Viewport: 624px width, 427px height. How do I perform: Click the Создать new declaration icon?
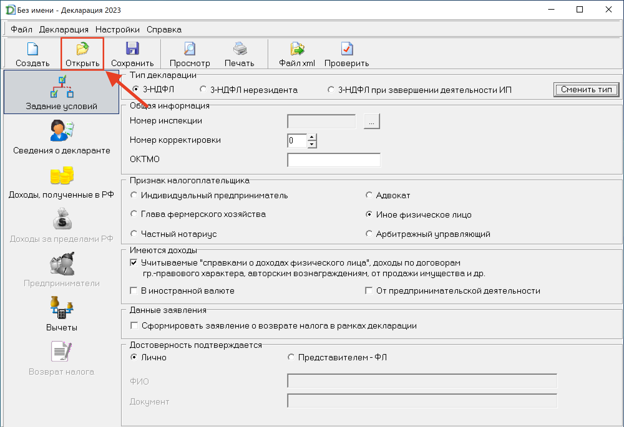pos(32,49)
